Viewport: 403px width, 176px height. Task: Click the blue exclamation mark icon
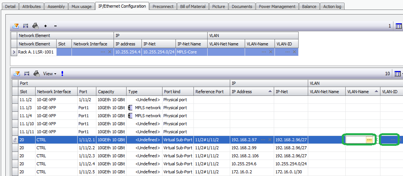(62, 74)
